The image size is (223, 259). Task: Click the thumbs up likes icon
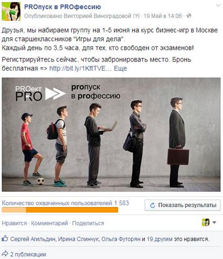click(5, 238)
